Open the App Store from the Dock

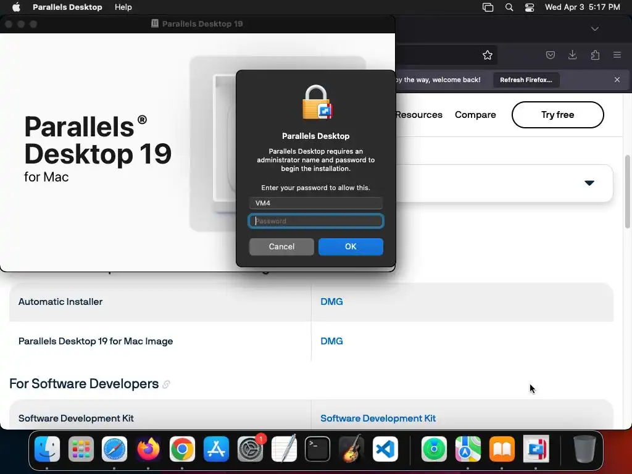(x=216, y=449)
